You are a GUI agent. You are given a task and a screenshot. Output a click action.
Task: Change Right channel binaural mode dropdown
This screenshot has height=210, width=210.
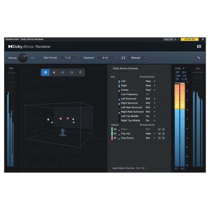(x=150, y=86)
